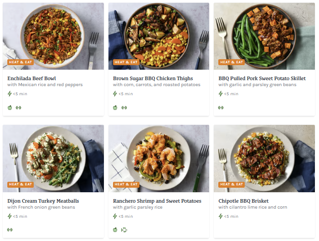Click the fish icon on Ranchero Shrimp card
Viewport: 319px width, 241px height.
[124, 230]
